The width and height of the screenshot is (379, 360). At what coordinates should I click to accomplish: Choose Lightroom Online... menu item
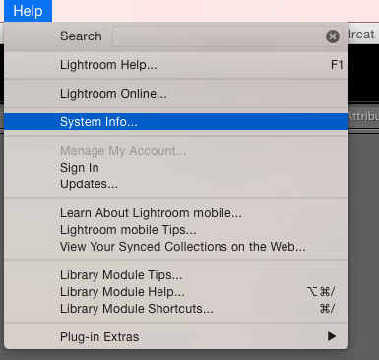coord(176,94)
